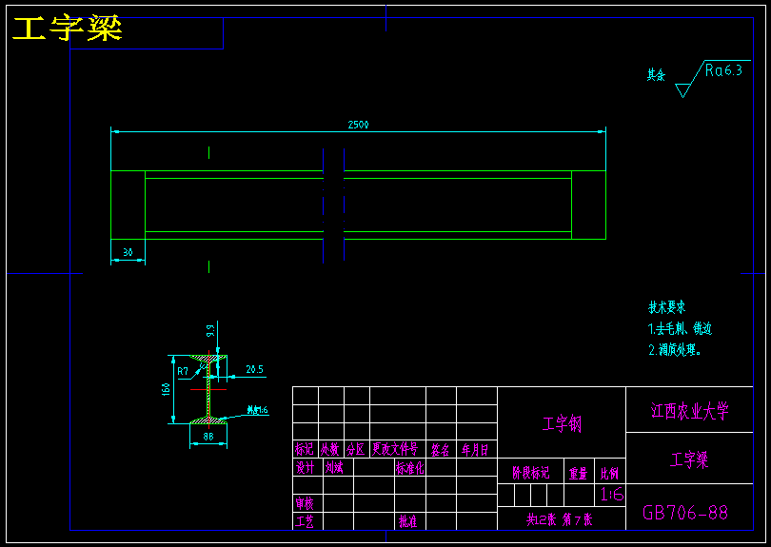Select the 标准化 cell
Viewport: 771px width, 547px height.
point(410,467)
